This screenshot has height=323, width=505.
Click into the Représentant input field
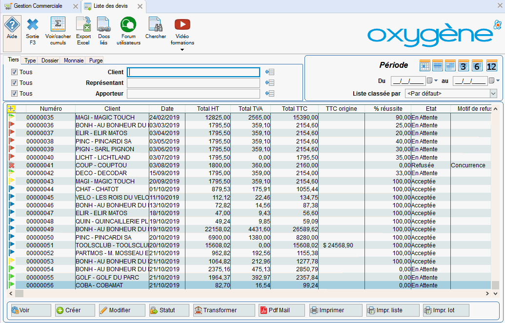193,83
